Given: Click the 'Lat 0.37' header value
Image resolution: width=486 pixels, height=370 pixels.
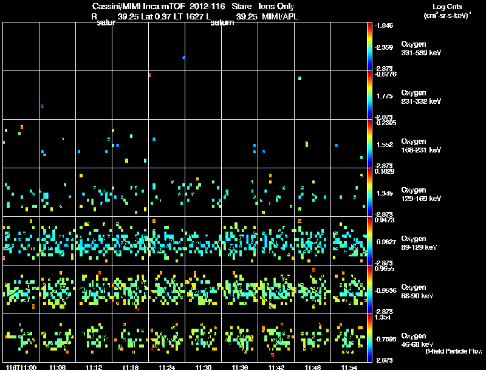Looking at the screenshot, I should click(156, 16).
